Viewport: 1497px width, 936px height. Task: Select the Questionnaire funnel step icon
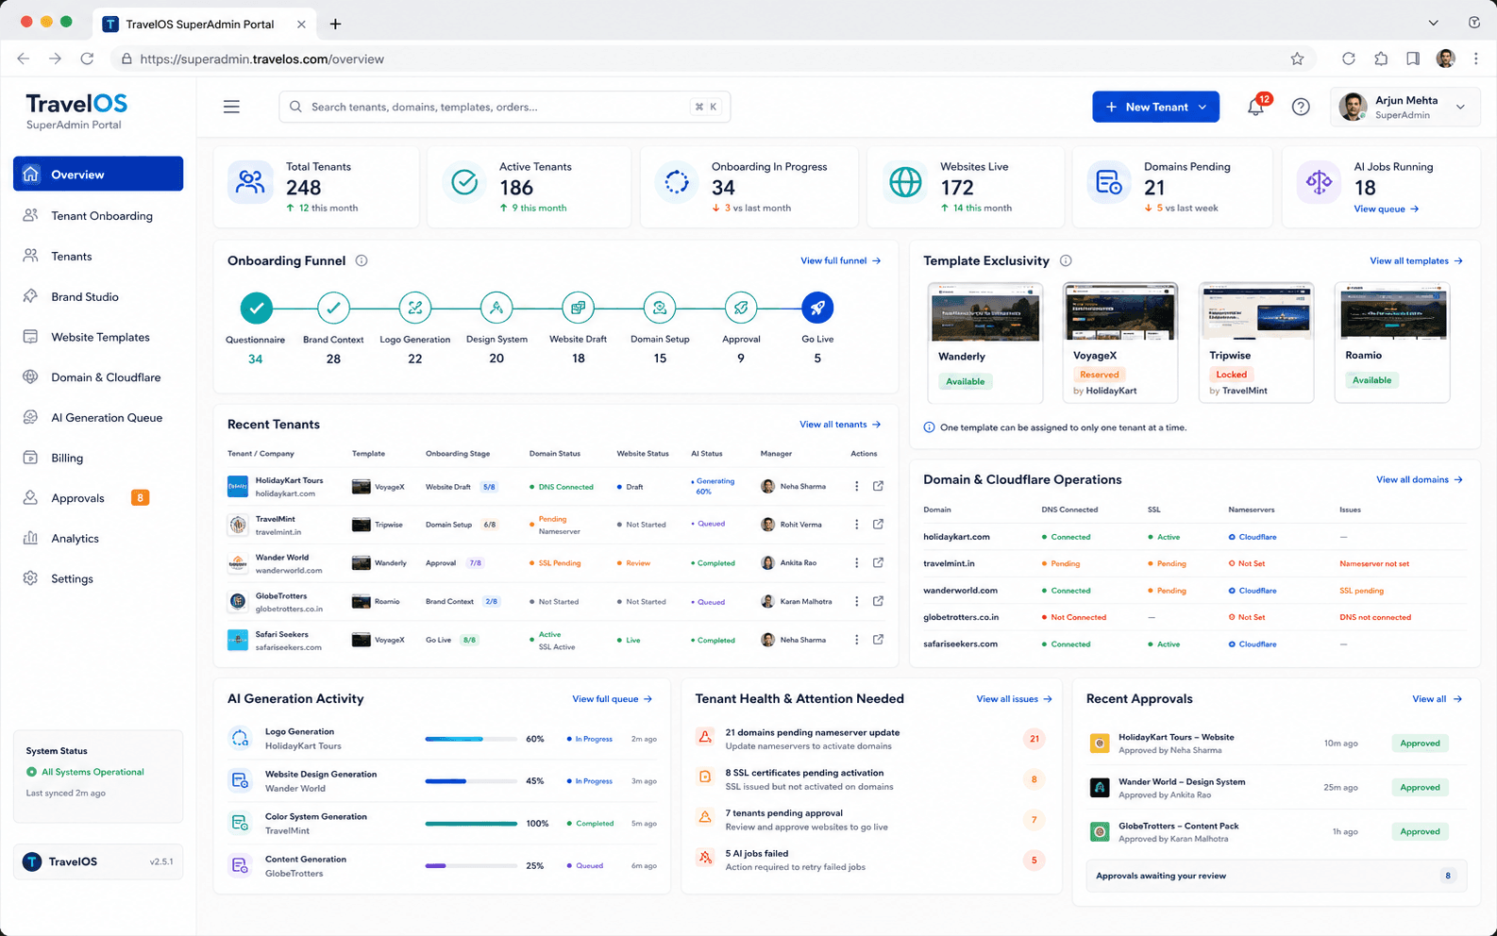(x=256, y=308)
